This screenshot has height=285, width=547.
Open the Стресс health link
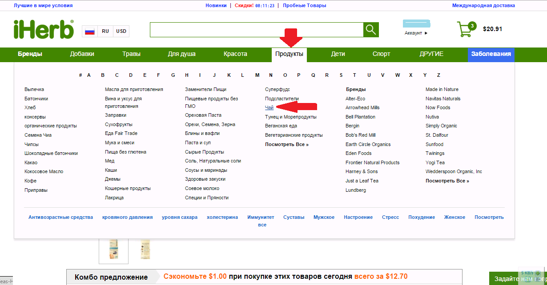(x=390, y=217)
